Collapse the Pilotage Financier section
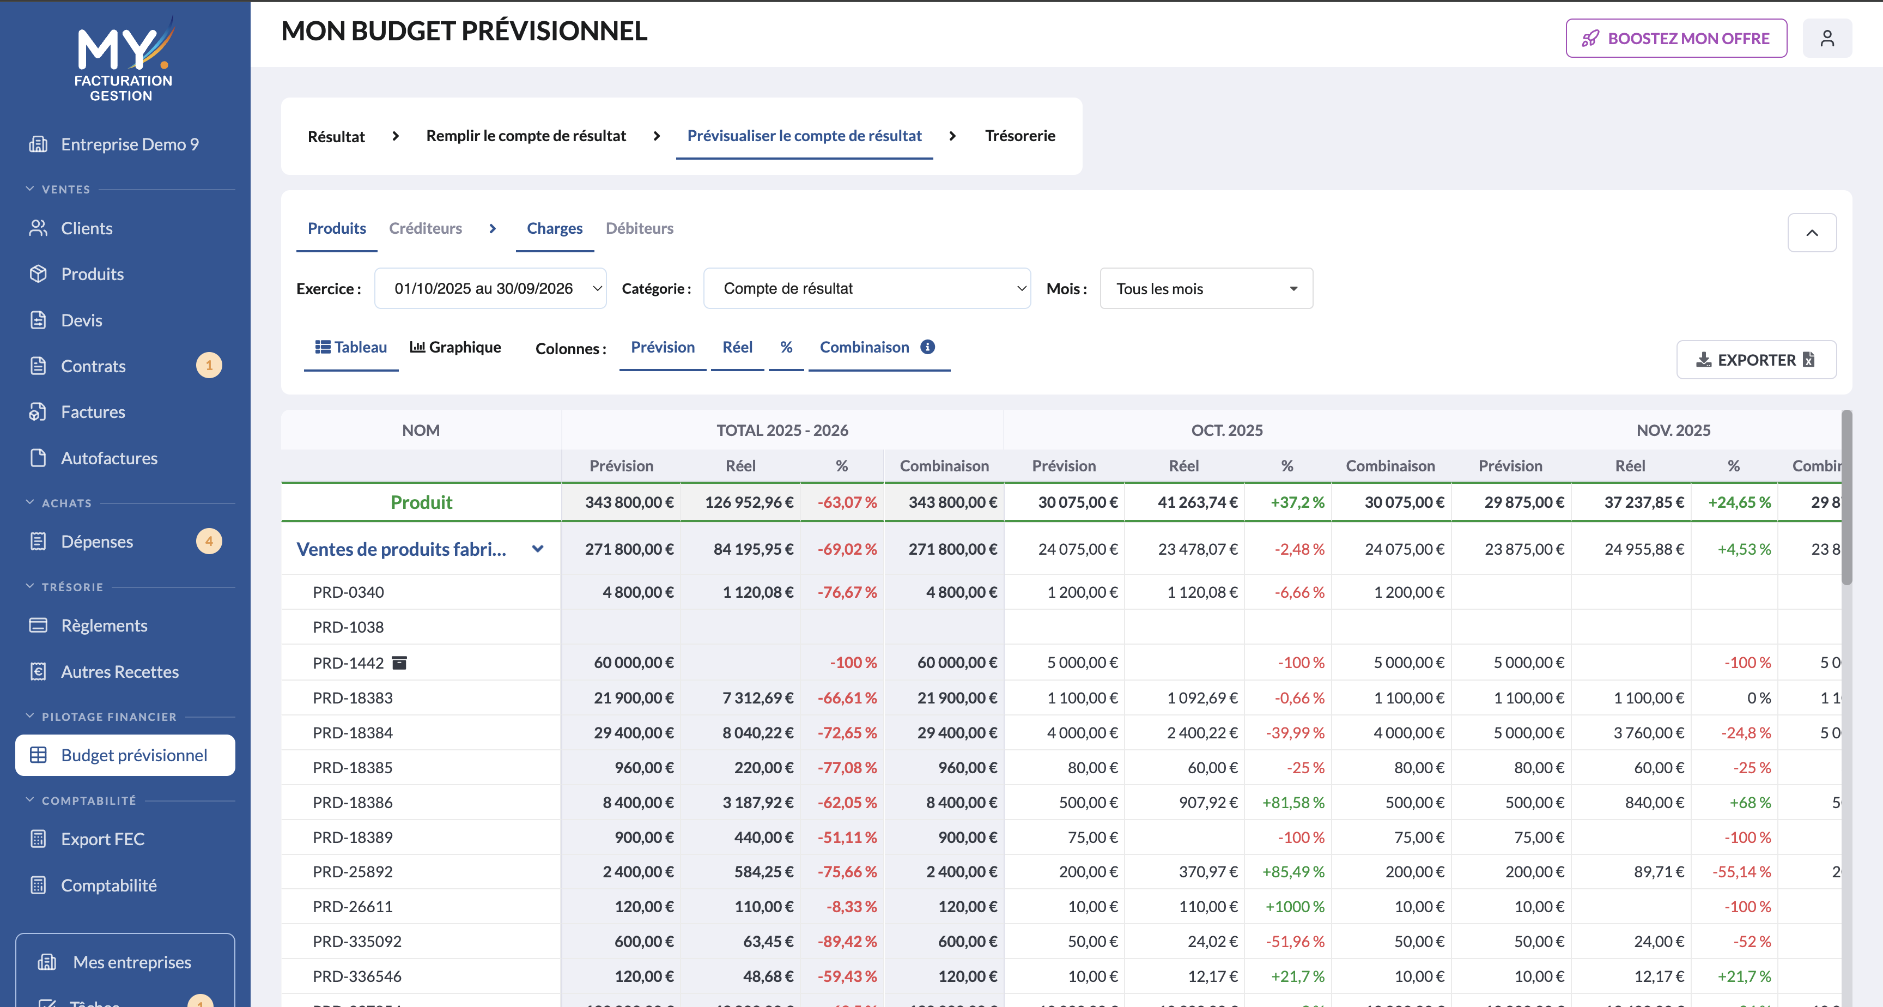The width and height of the screenshot is (1883, 1007). (30, 716)
